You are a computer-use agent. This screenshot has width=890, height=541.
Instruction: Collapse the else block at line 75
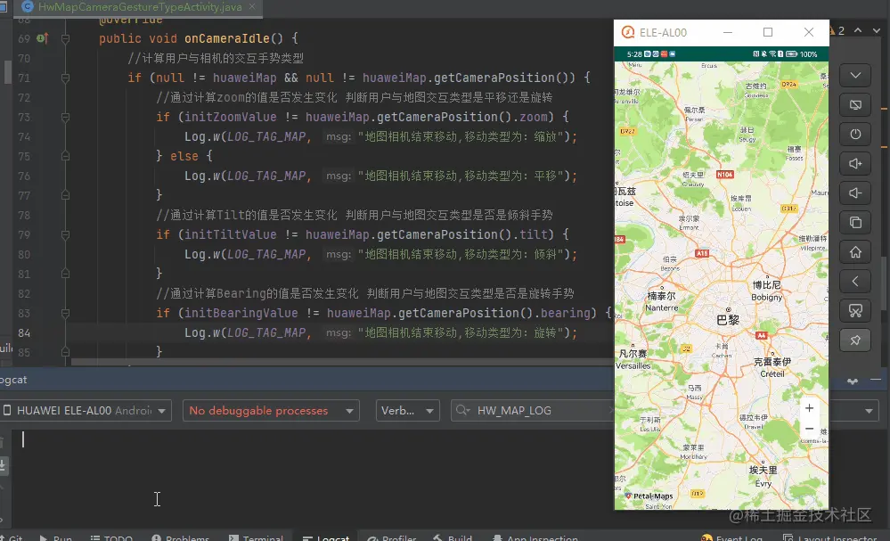65,156
